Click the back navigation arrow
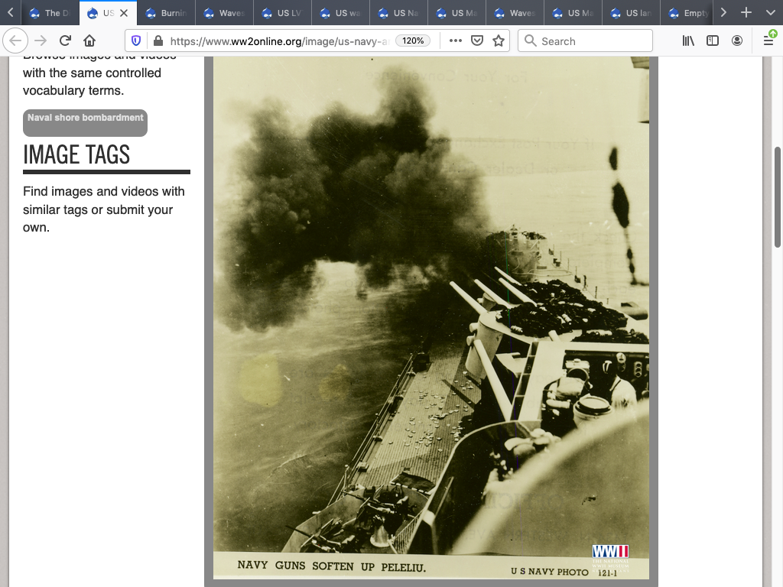 pos(15,41)
